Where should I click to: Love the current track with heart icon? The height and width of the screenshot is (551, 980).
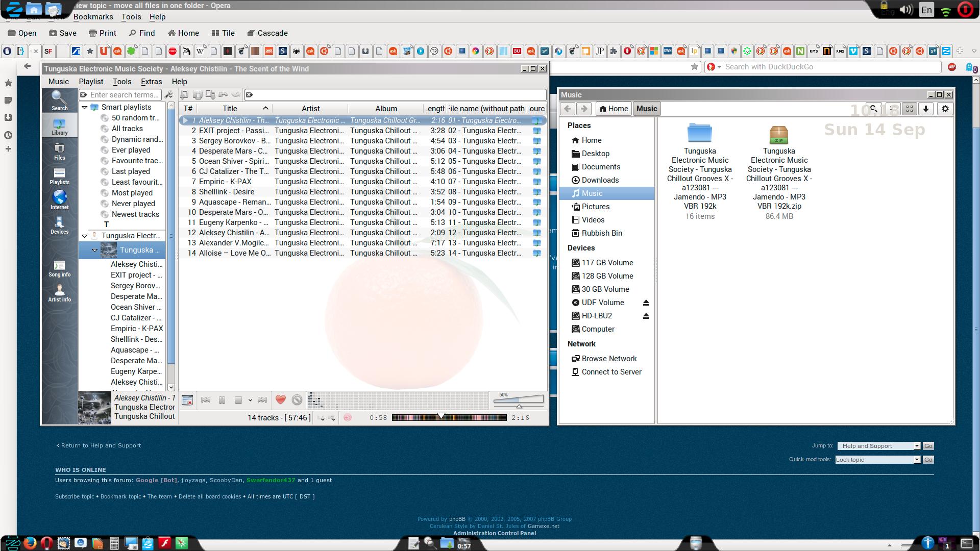[280, 400]
